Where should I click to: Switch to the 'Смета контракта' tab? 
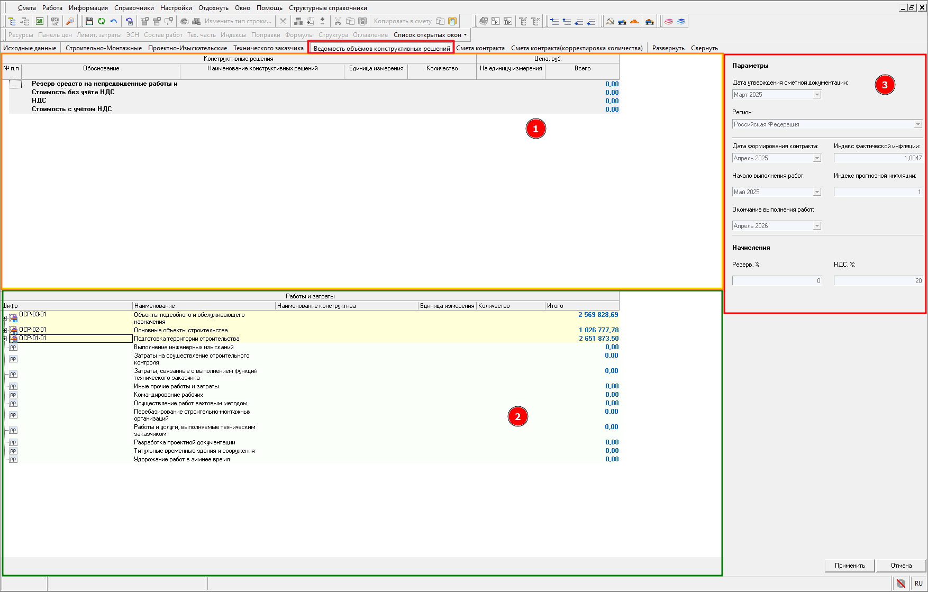pyautogui.click(x=480, y=48)
